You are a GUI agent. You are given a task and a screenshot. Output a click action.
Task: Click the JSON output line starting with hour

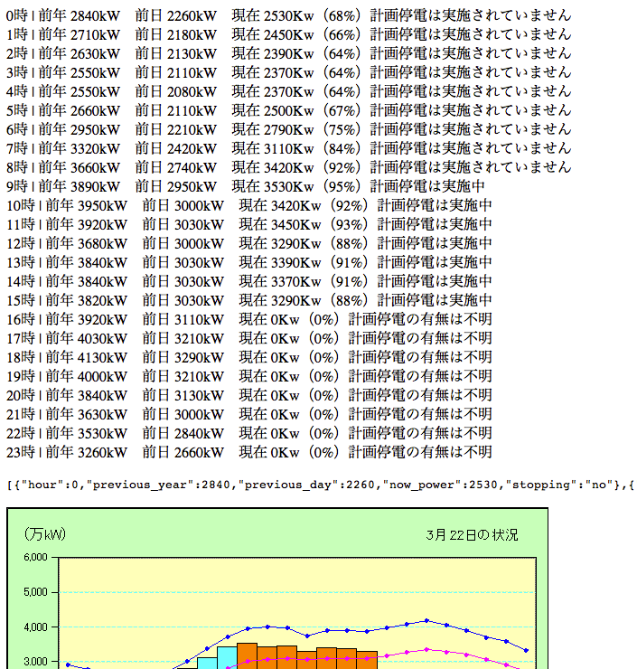pos(321,485)
